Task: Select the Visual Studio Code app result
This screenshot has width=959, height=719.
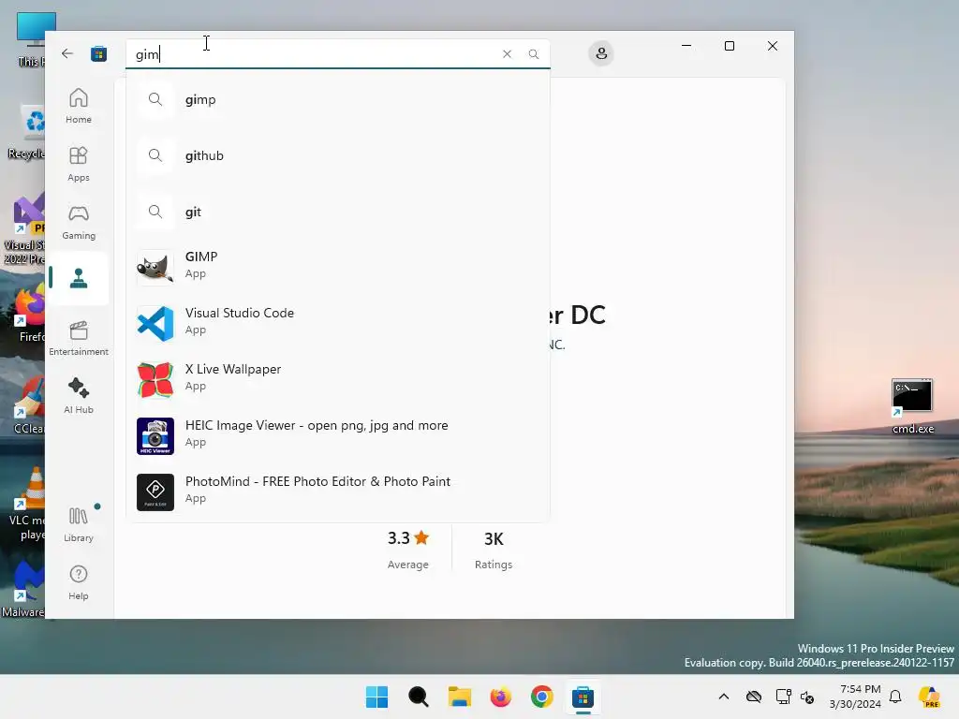Action: point(337,323)
